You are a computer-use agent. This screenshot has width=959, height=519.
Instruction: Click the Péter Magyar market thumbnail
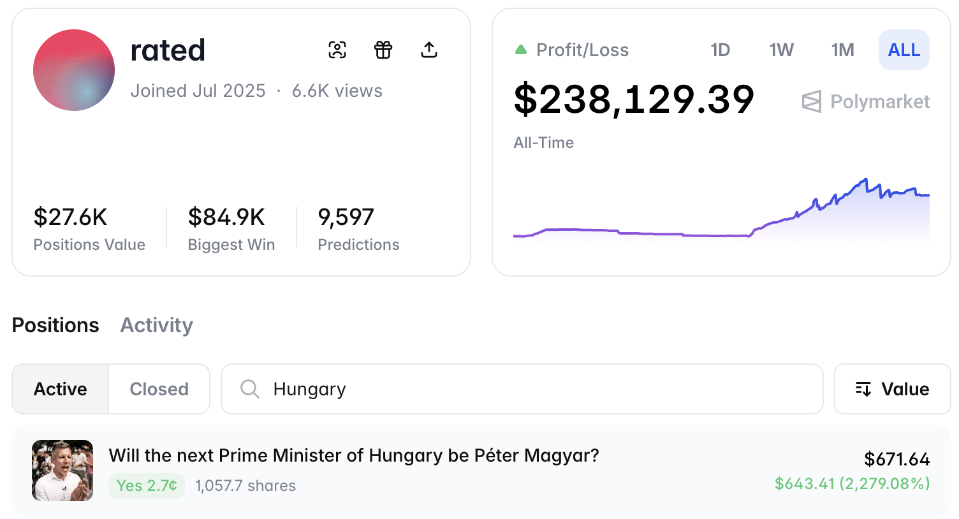click(62, 471)
